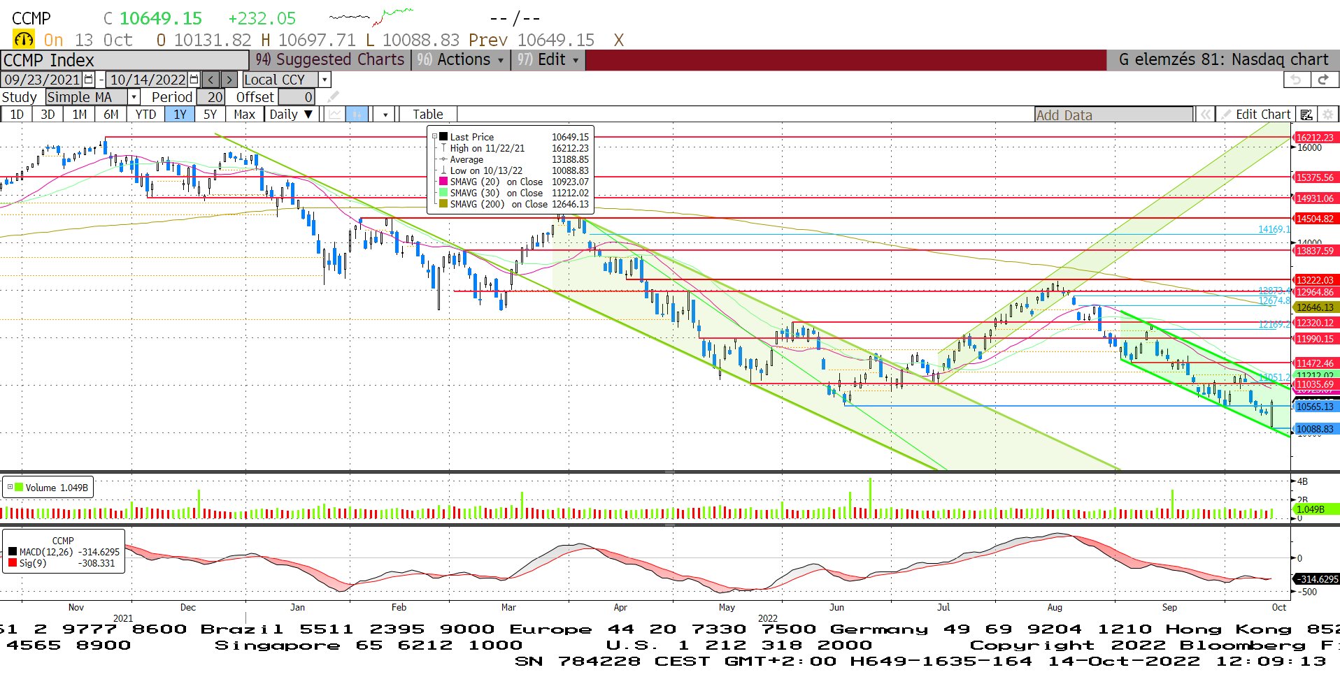Click the 11472.46 price level label
This screenshot has width=1340, height=700.
[x=1315, y=363]
